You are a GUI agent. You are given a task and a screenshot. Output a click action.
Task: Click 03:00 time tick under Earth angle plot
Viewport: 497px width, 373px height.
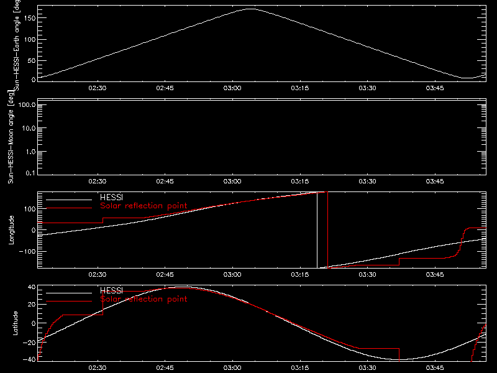pyautogui.click(x=232, y=88)
